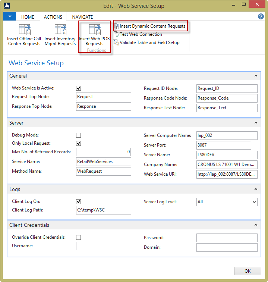Click the Test Web Connection icon

tap(116, 34)
